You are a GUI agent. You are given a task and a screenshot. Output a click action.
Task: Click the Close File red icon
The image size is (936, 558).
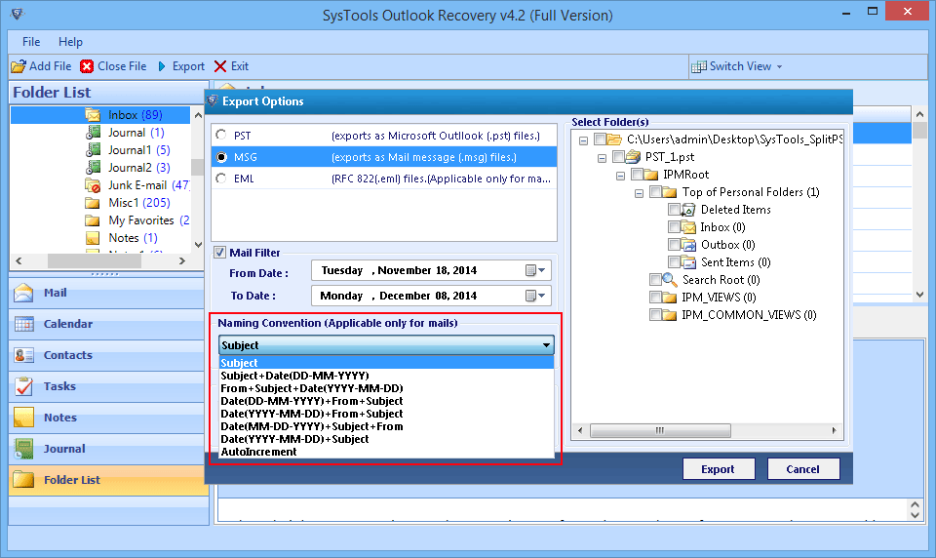coord(87,66)
